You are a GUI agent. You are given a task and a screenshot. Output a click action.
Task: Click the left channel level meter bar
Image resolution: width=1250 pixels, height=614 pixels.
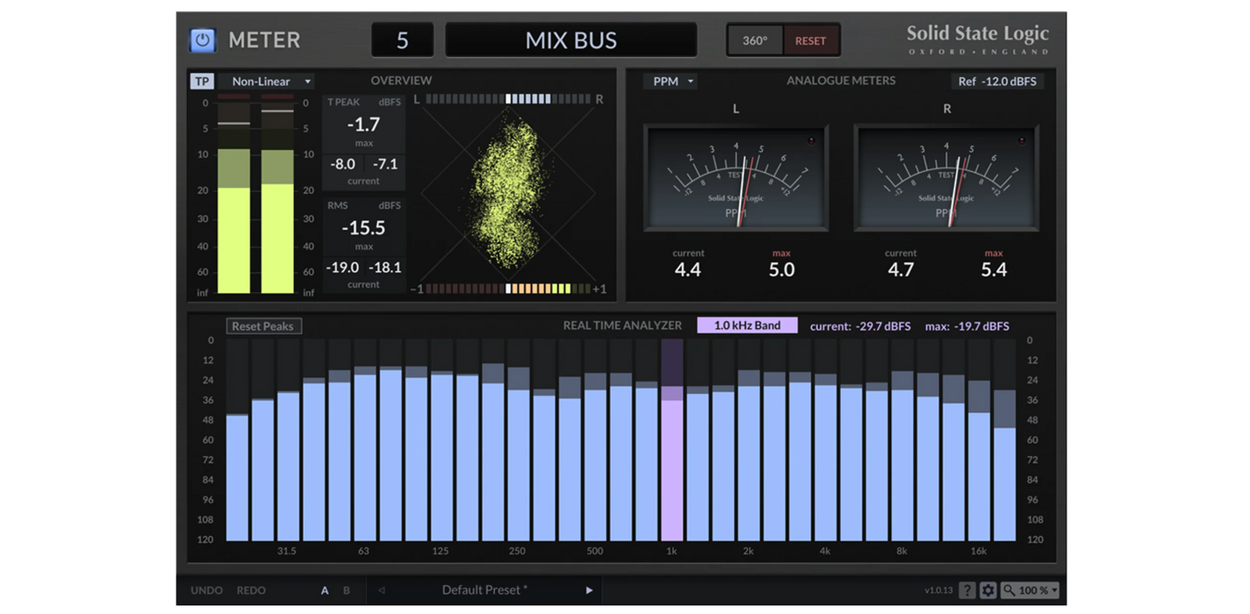(233, 195)
